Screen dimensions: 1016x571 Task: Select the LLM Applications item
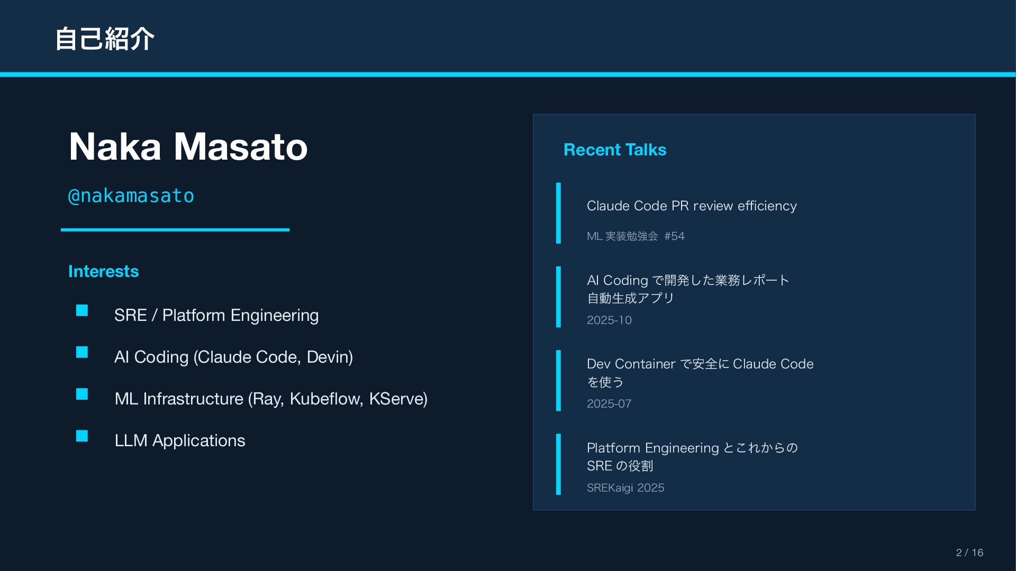pos(179,440)
